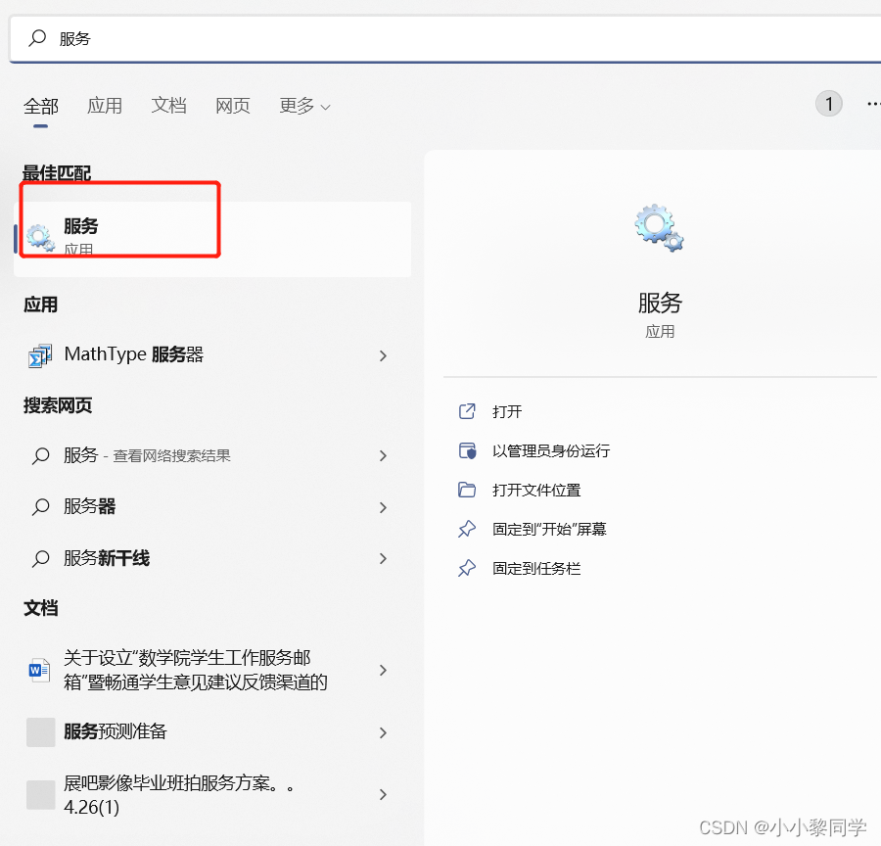Choose 打开文件位置

(536, 491)
